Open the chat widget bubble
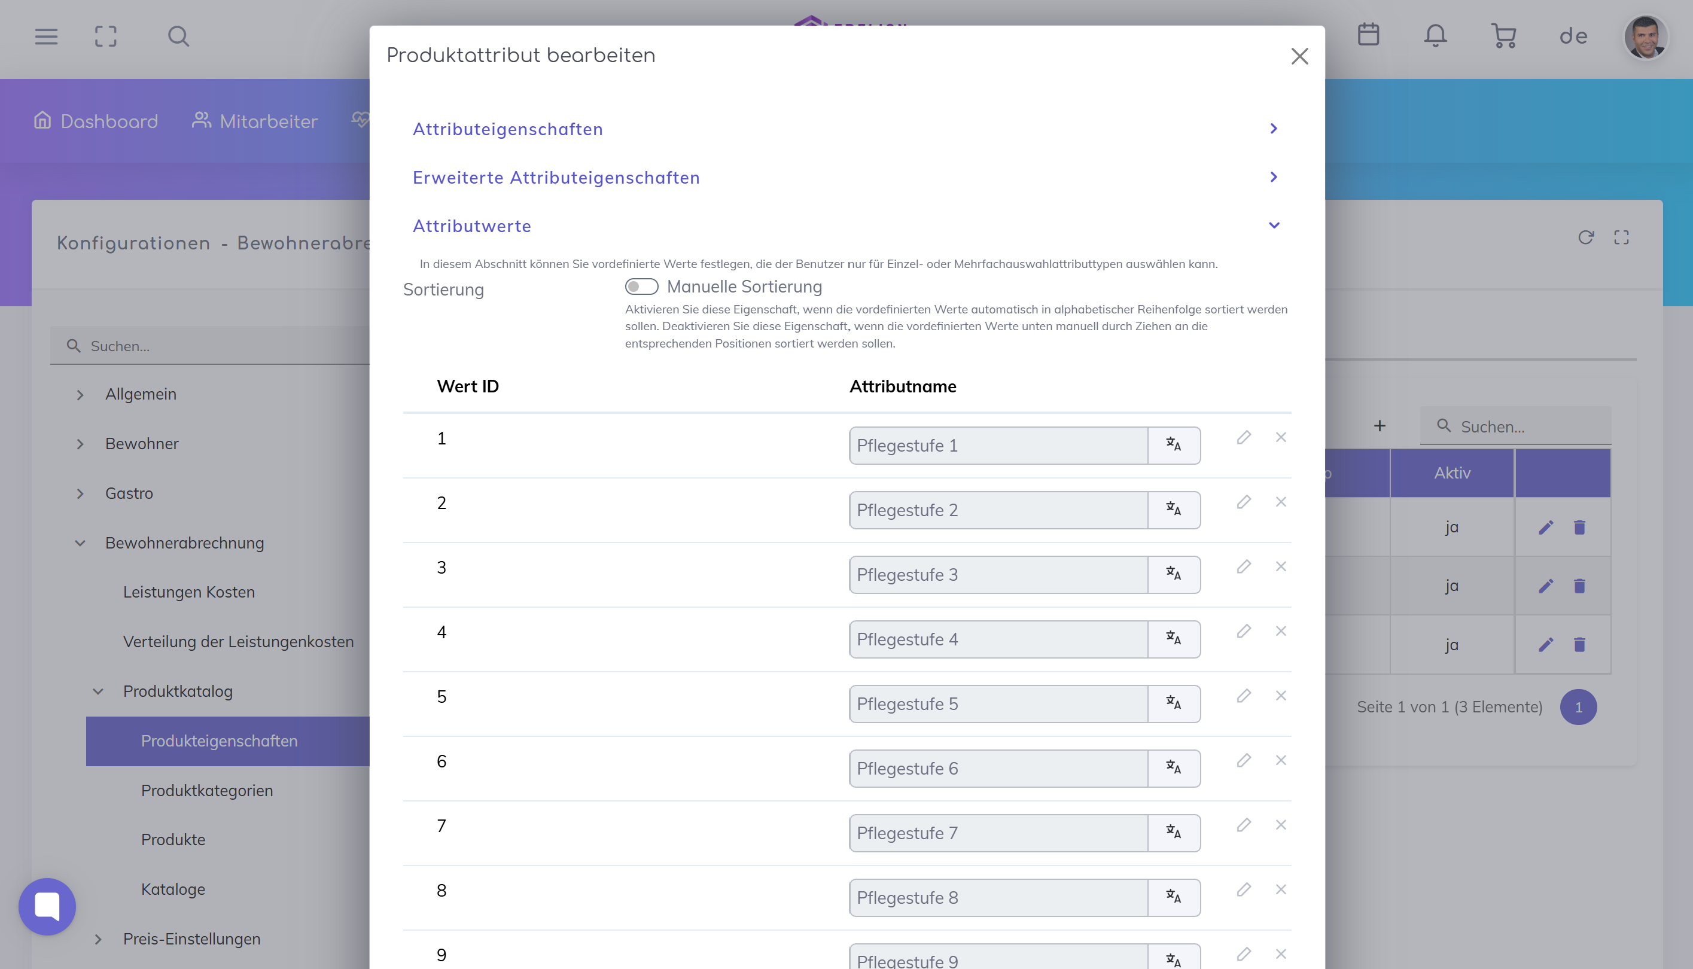Image resolution: width=1693 pixels, height=969 pixels. tap(47, 906)
